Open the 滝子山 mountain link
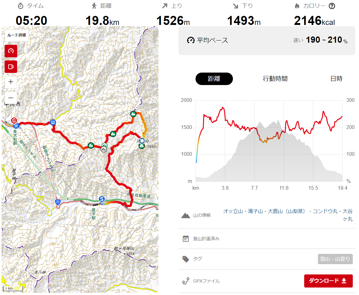This screenshot has width=359, height=295. pyautogui.click(x=255, y=211)
